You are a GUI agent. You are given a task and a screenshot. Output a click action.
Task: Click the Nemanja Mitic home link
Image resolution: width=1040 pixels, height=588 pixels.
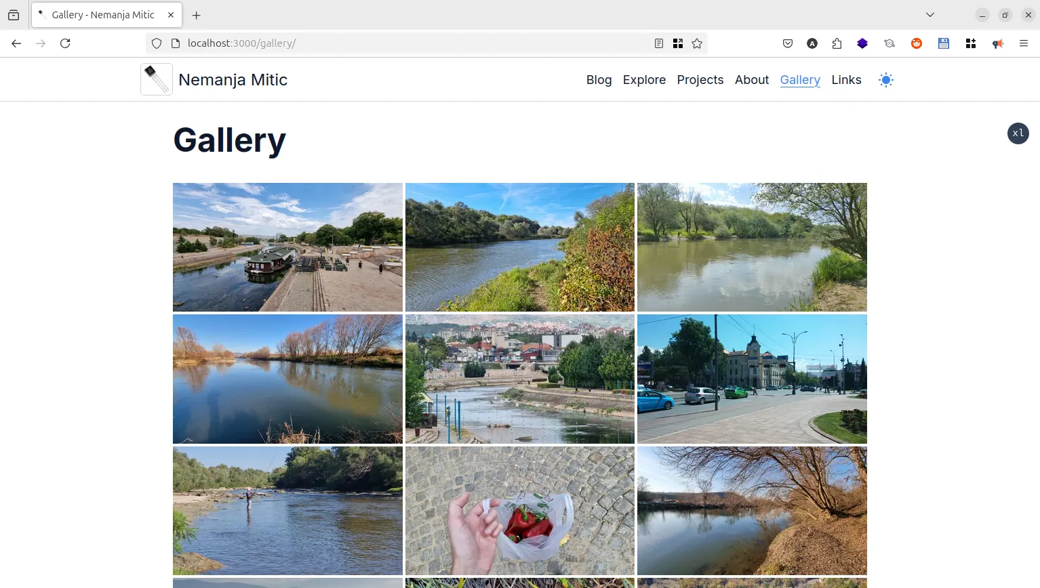(x=233, y=79)
